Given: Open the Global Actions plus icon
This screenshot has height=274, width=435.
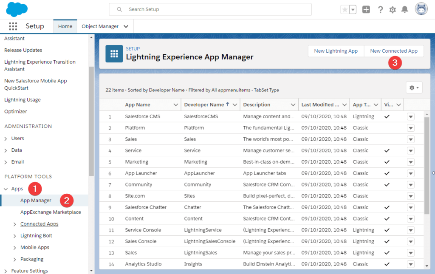Looking at the screenshot, I should point(366,9).
